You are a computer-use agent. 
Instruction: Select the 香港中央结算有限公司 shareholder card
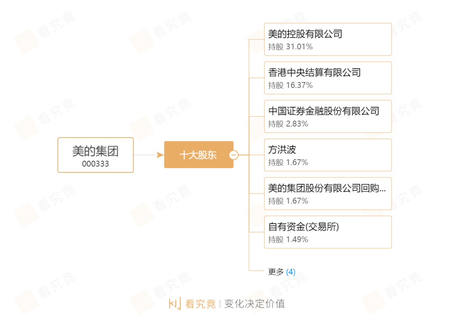coord(327,78)
